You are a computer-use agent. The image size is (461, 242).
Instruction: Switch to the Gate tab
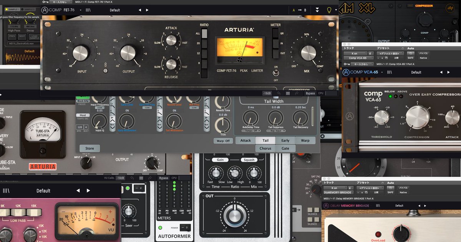285,148
